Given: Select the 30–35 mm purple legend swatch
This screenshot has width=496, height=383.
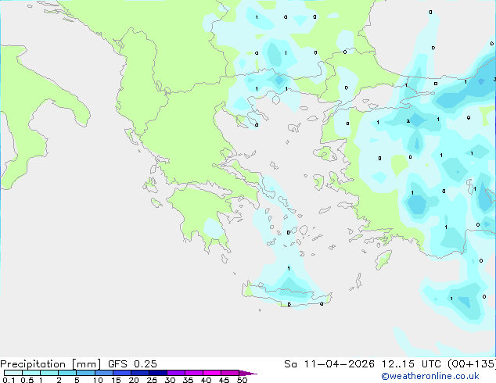Looking at the screenshot, I should [176, 373].
